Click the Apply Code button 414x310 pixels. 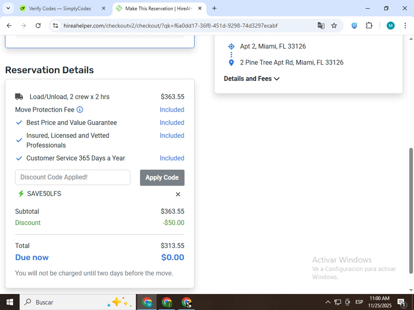click(162, 178)
